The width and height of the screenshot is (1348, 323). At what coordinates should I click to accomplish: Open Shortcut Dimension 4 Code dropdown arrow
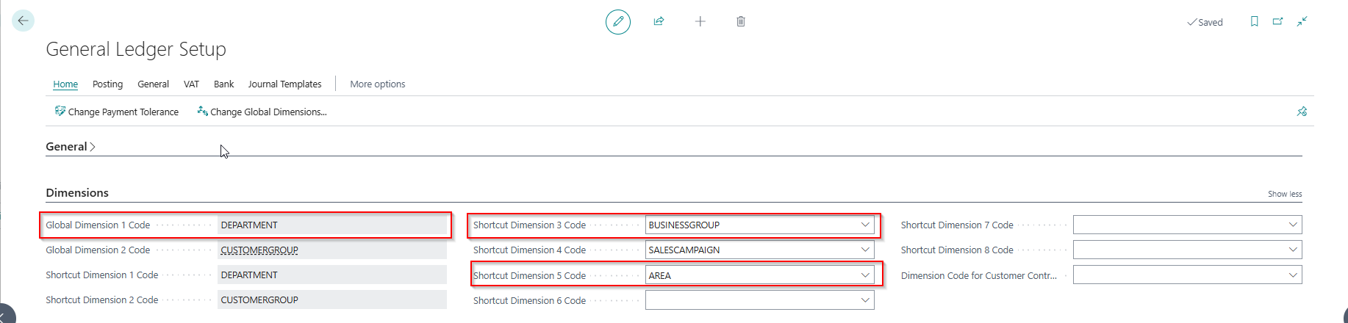pos(865,250)
